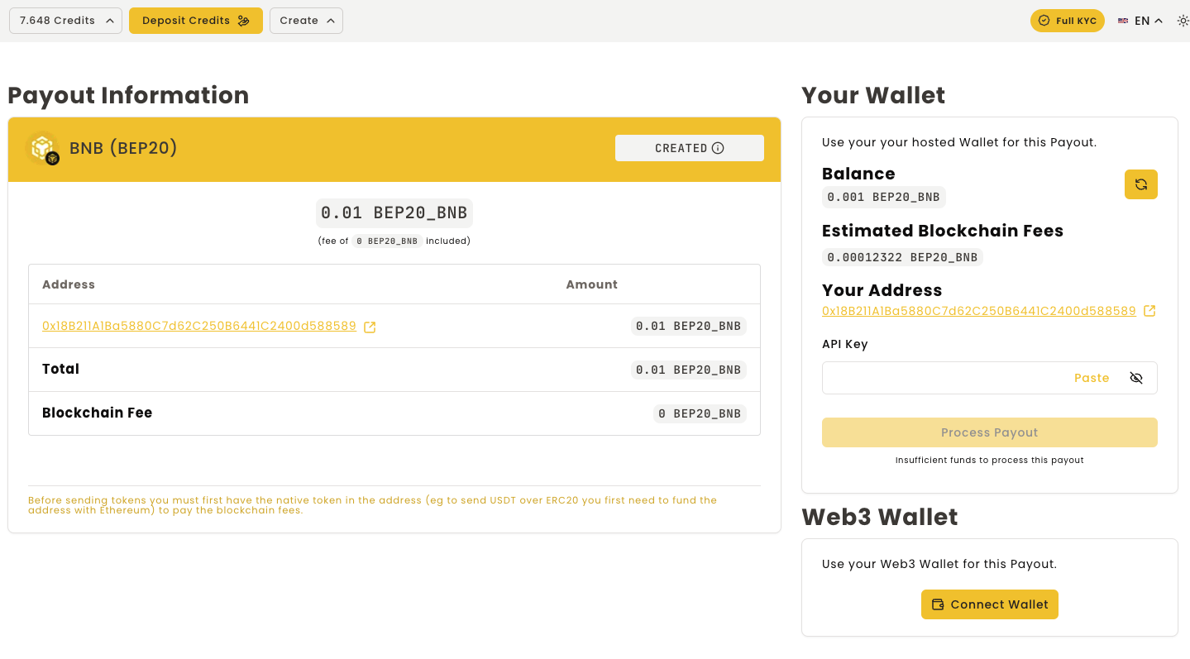The height and width of the screenshot is (659, 1190).
Task: Click the info icon in CREATED badge
Action: coord(718,148)
